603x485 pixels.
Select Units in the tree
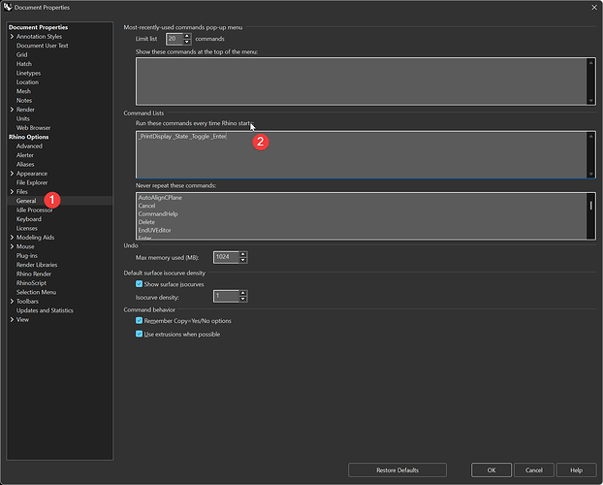click(x=22, y=118)
